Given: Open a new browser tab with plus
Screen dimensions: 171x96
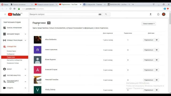Looking at the screenshot, I should [133, 5].
